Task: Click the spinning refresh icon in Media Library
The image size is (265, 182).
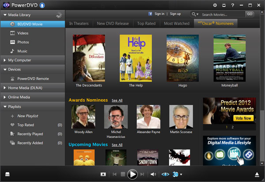Action: 59,15
